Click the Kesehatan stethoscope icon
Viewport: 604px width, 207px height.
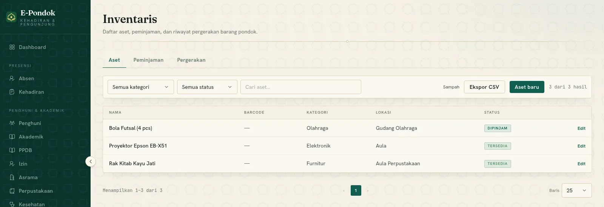12,204
